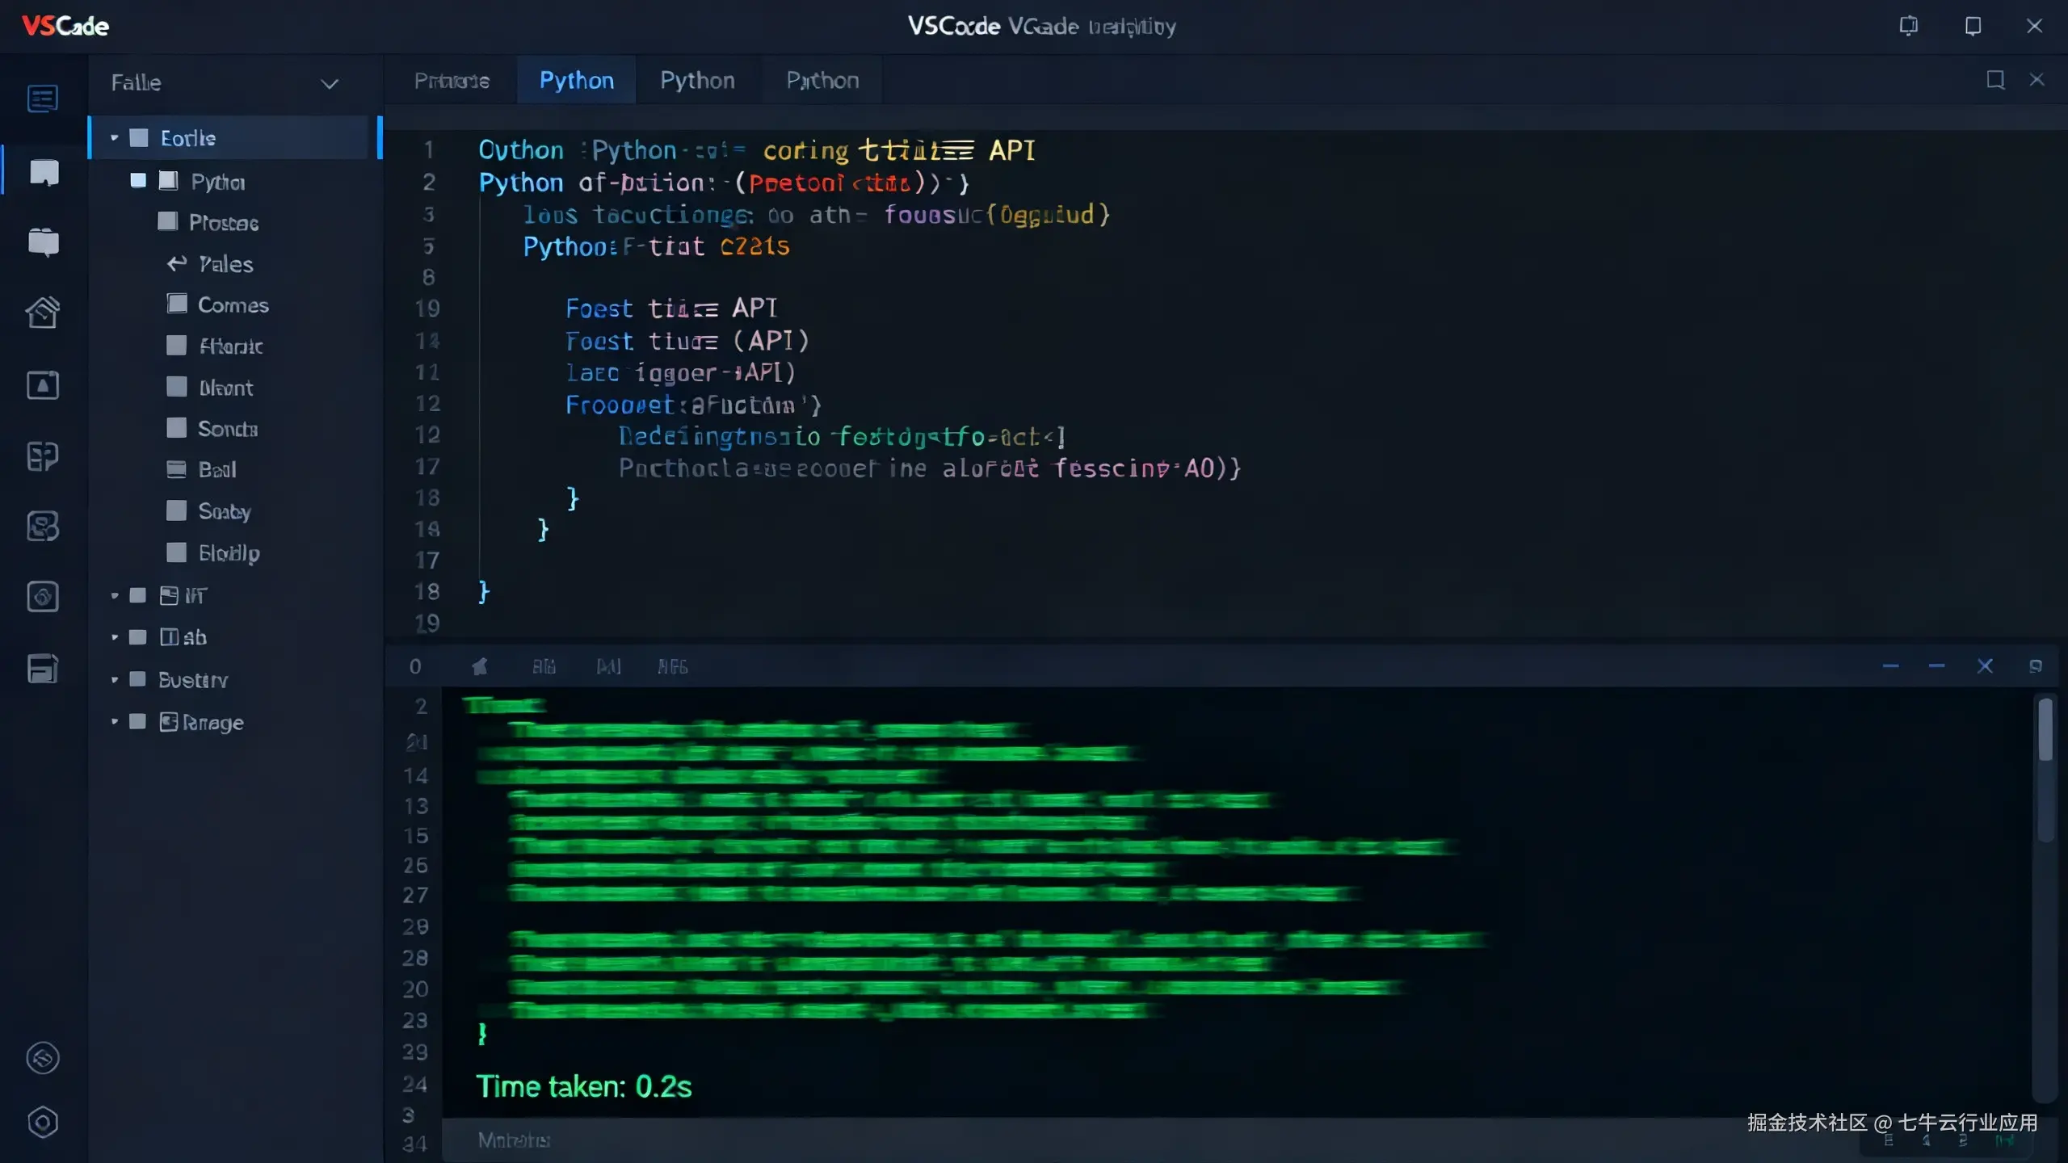
Task: Check the box next to the Soaby item
Action: point(176,510)
